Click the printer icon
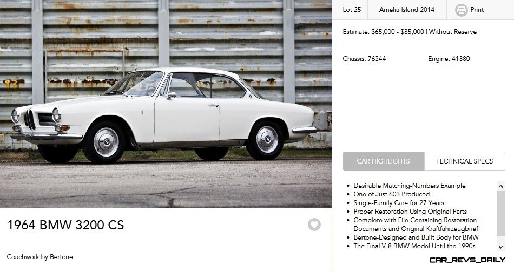514x272 pixels. pyautogui.click(x=461, y=10)
